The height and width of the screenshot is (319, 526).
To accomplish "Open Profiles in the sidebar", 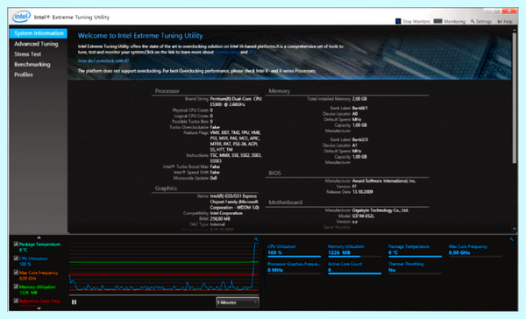I will tap(24, 74).
